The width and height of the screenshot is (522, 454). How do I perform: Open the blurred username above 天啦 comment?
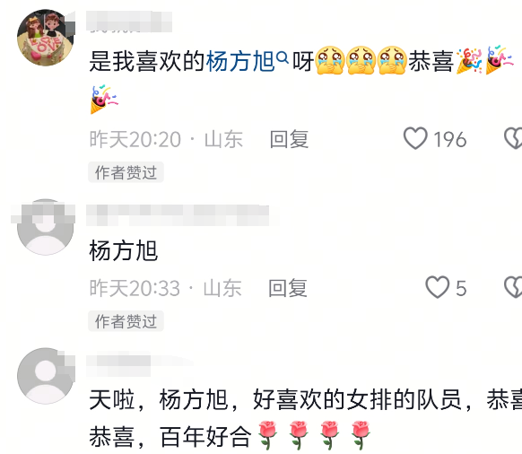tap(118, 366)
